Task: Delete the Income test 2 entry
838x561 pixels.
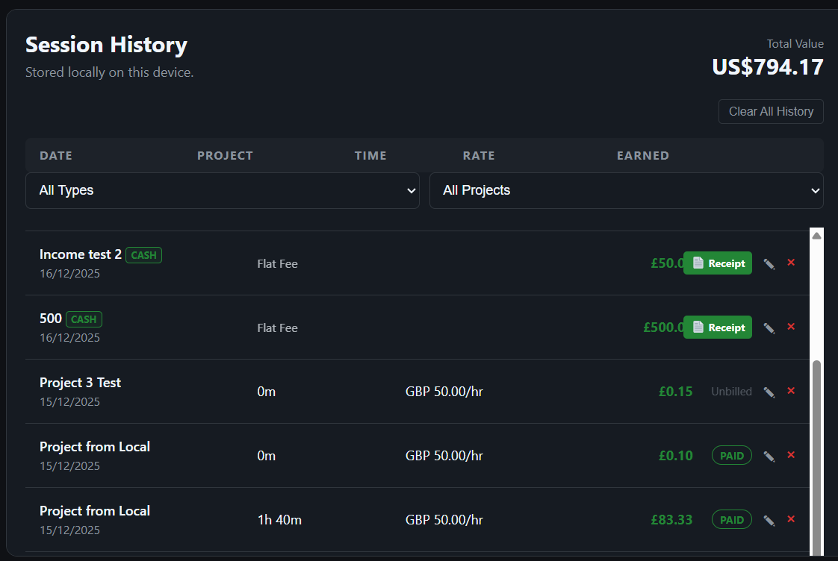Action: pyautogui.click(x=791, y=263)
